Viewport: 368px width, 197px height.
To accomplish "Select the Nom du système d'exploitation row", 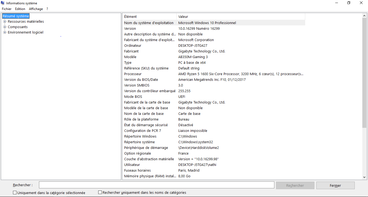I will click(x=214, y=23).
